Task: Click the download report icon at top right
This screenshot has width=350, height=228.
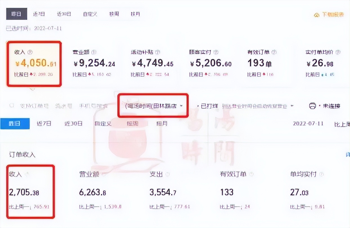Action: coord(317,15)
